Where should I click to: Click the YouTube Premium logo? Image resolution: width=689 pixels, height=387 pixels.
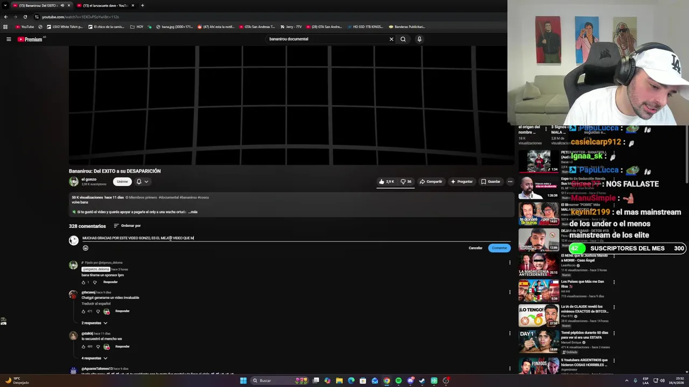[x=30, y=39]
